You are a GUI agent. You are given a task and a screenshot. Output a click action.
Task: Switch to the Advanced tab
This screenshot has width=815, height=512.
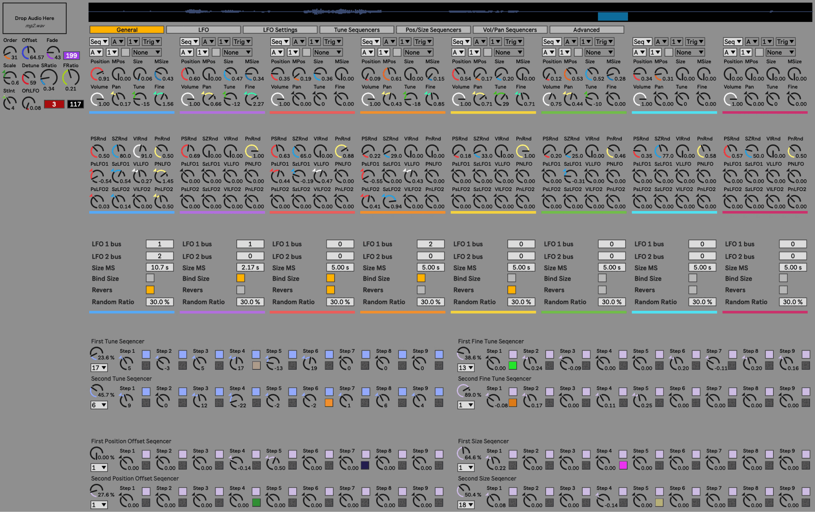pos(586,29)
